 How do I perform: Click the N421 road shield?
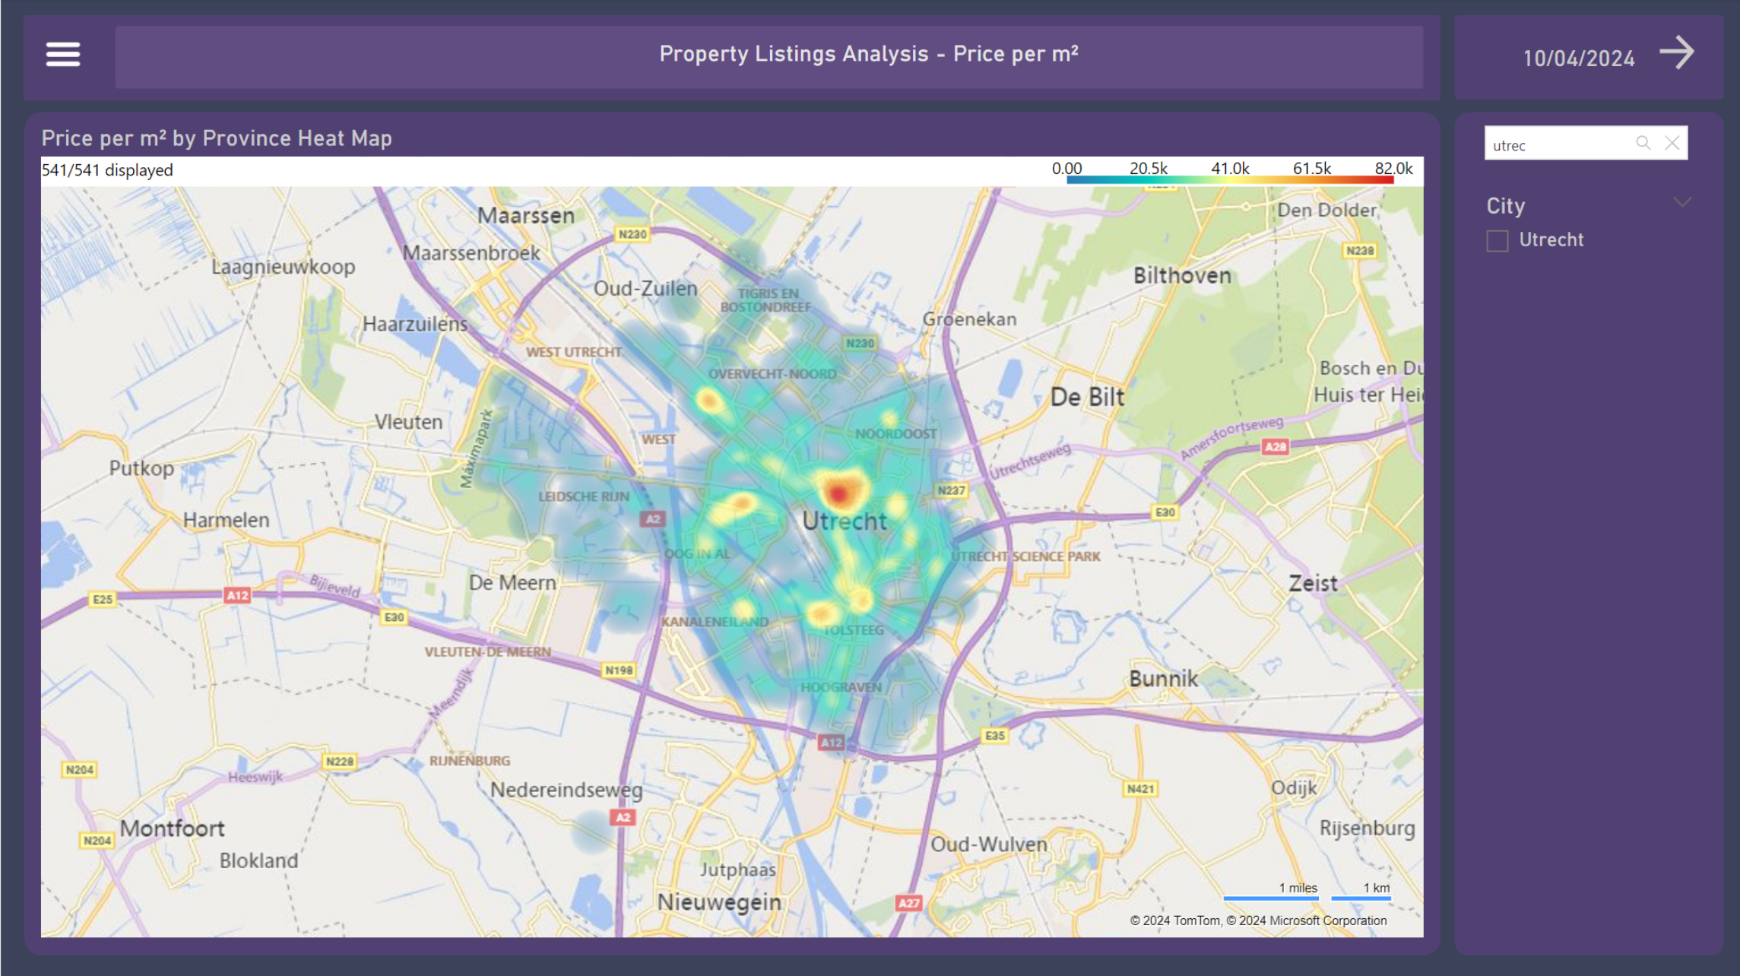(x=1140, y=789)
